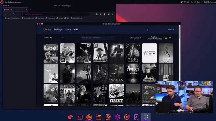
Task: Open the Wiki tab in Heroic
Action: pos(76,30)
